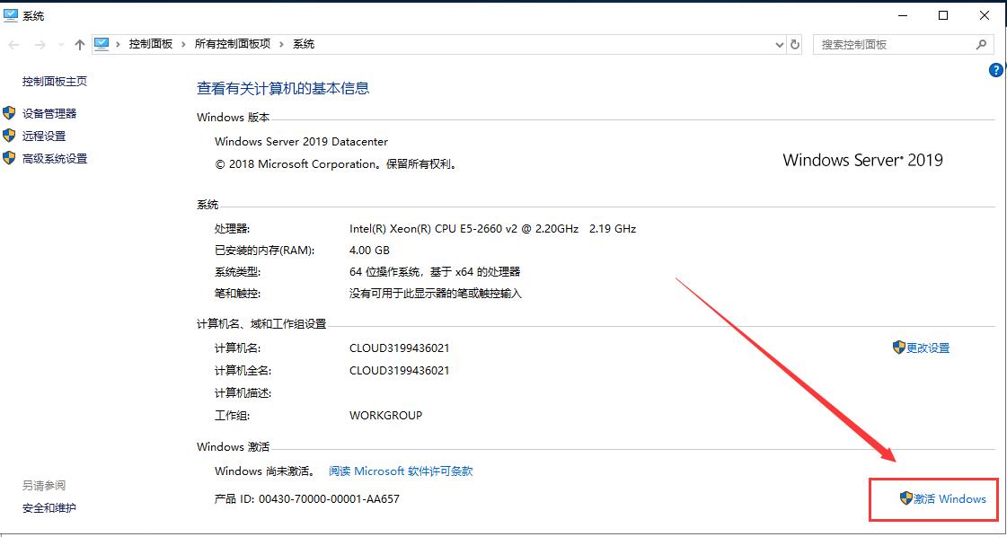
Task: Click 更改设置 link
Action: pos(928,348)
